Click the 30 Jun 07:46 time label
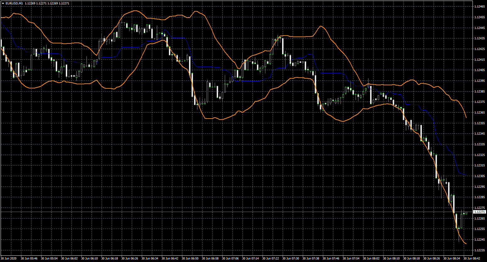Viewport: 487px width, 262px height. pyautogui.click(x=331, y=258)
